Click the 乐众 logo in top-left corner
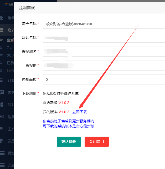This screenshot has width=165, height=169. pyautogui.click(x=8, y=4)
